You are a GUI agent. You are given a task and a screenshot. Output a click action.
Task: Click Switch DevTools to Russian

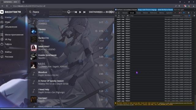[165, 10]
